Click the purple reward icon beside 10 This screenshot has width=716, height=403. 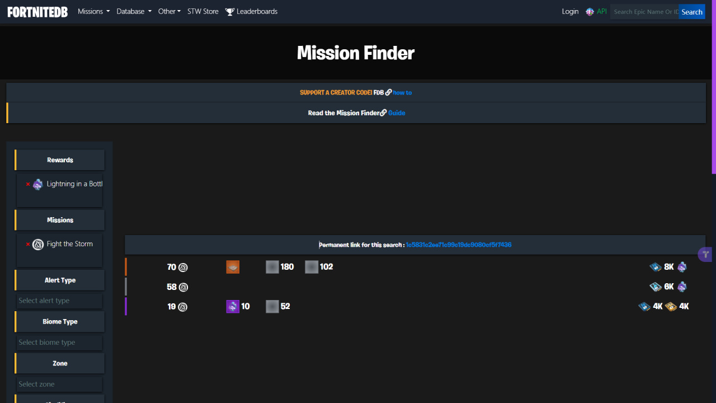pos(233,307)
